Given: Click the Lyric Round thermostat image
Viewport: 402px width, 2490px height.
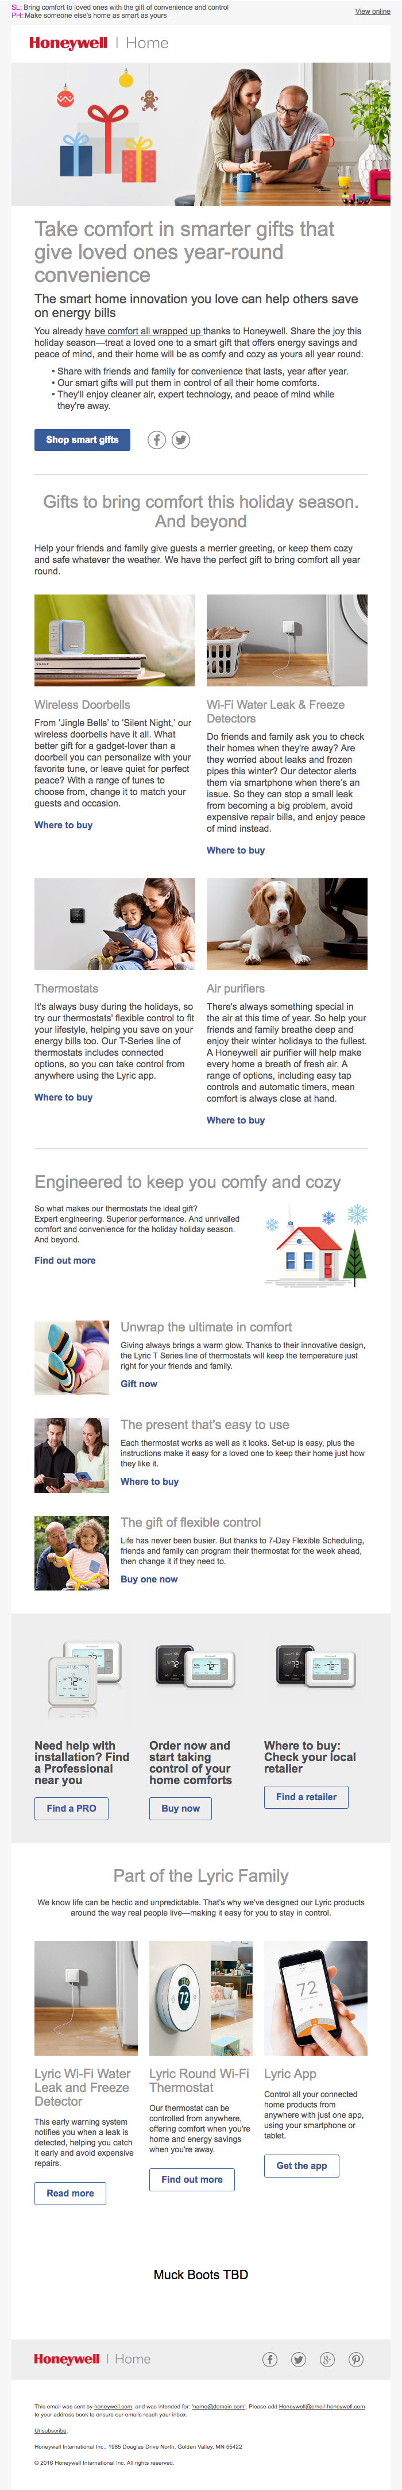Looking at the screenshot, I should click(x=200, y=1998).
